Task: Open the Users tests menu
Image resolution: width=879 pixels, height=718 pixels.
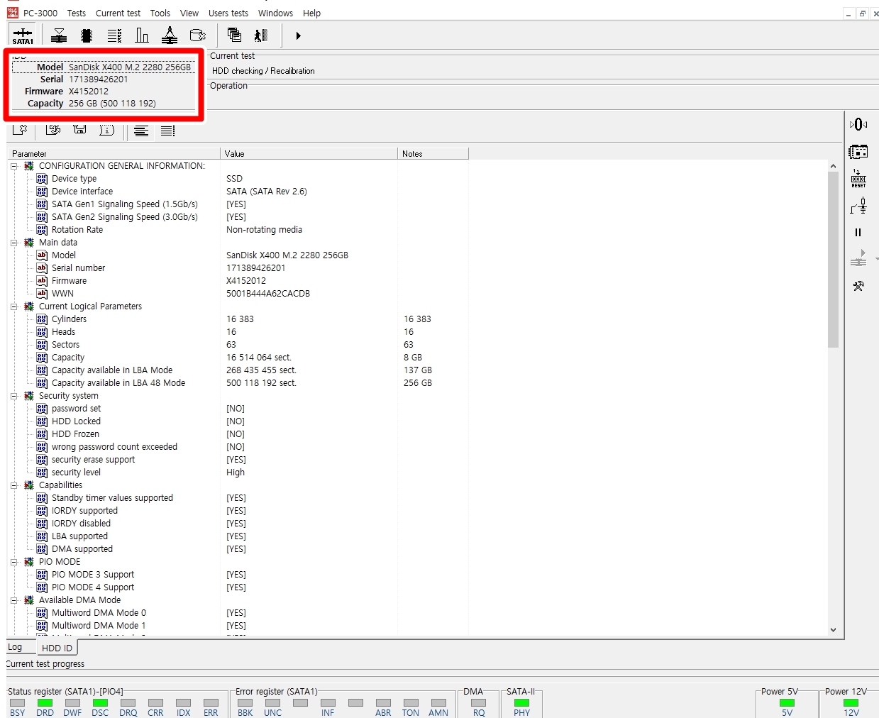Action: 228,13
